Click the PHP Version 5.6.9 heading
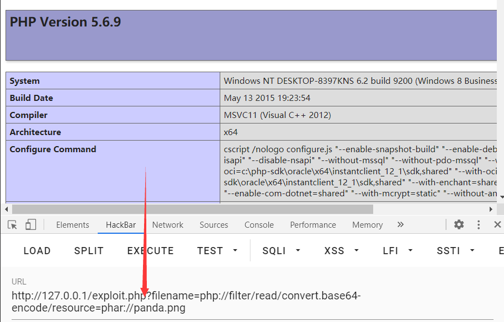The image size is (504, 322). pos(65,22)
